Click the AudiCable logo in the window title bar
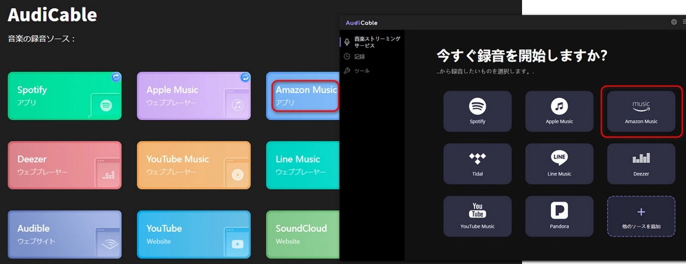This screenshot has height=264, width=686. click(x=362, y=23)
